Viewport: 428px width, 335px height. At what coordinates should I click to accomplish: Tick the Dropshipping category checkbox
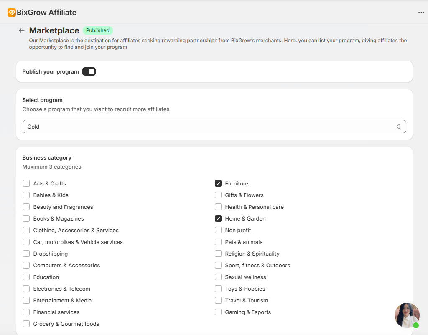(26, 254)
